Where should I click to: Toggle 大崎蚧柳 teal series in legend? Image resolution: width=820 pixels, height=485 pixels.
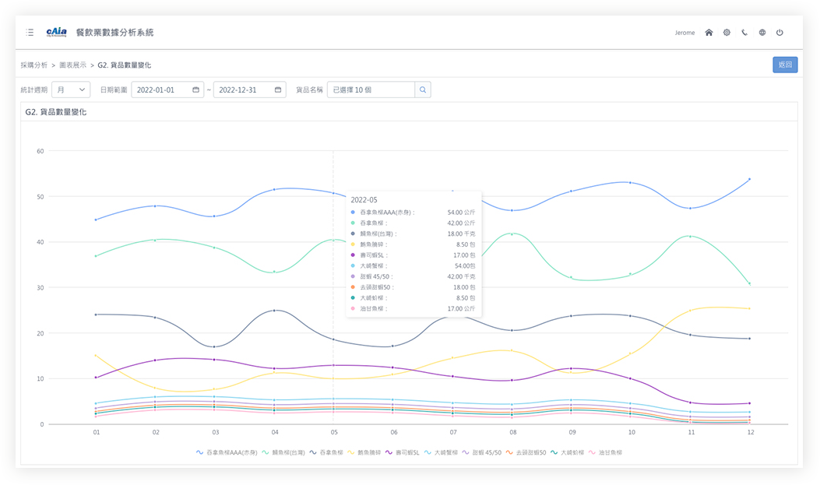[x=568, y=452]
